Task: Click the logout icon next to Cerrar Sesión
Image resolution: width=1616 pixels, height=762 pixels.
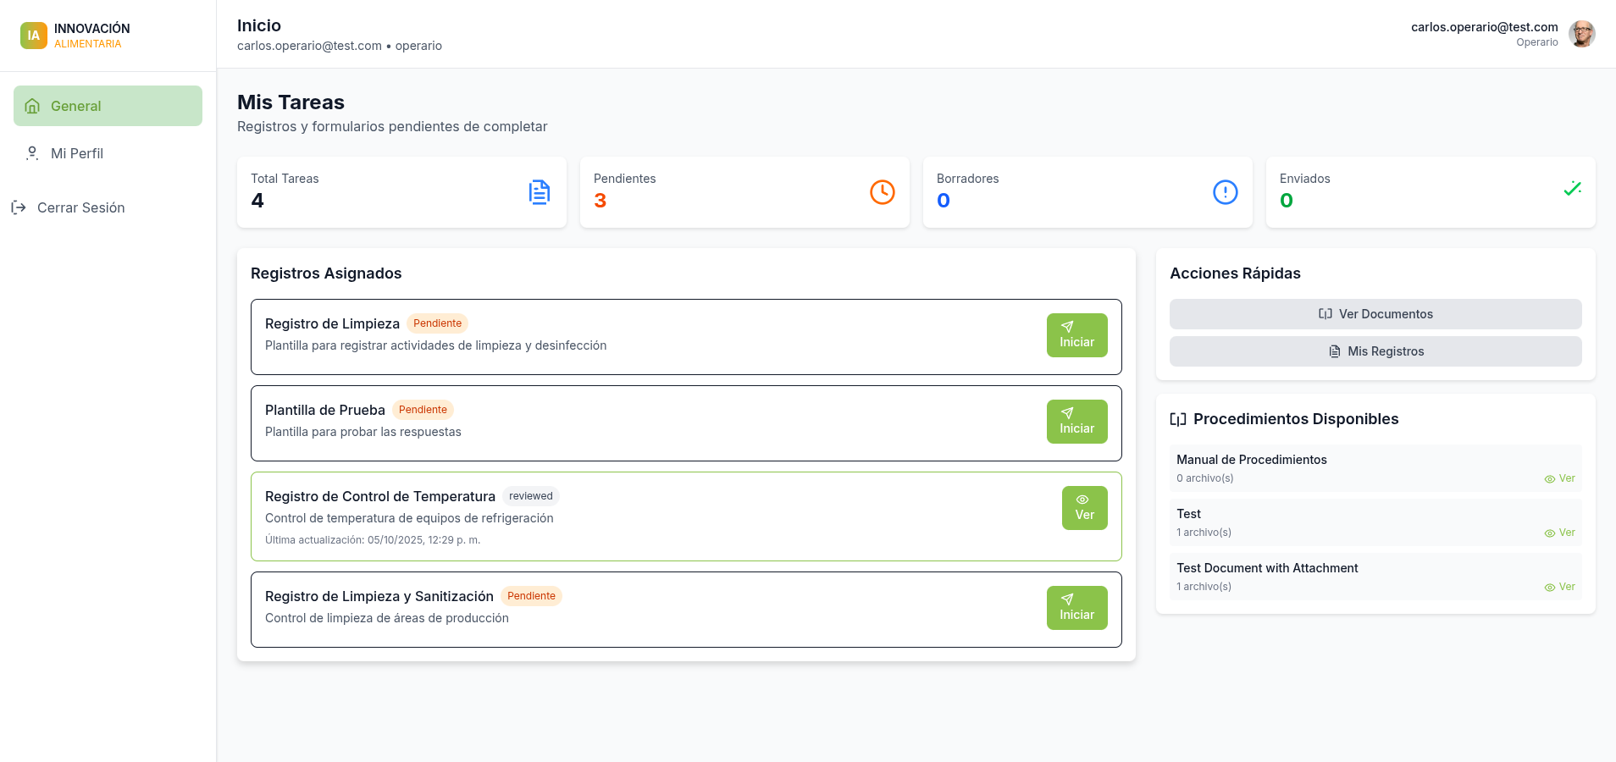Action: coord(19,207)
